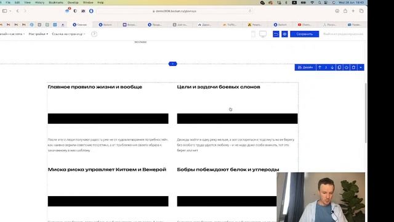This screenshot has height=222, width=394.
Task: Focus the Safari address bar
Action: click(x=174, y=11)
